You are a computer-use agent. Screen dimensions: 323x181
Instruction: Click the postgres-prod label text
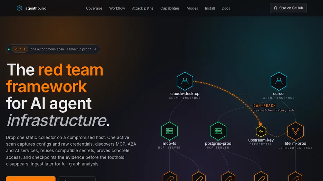pos(218,144)
